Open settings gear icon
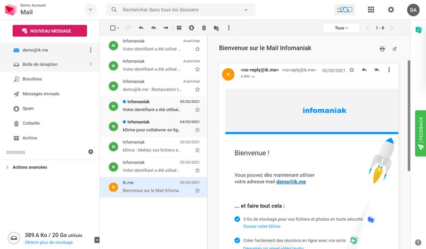The height and width of the screenshot is (249, 426). coord(391,10)
